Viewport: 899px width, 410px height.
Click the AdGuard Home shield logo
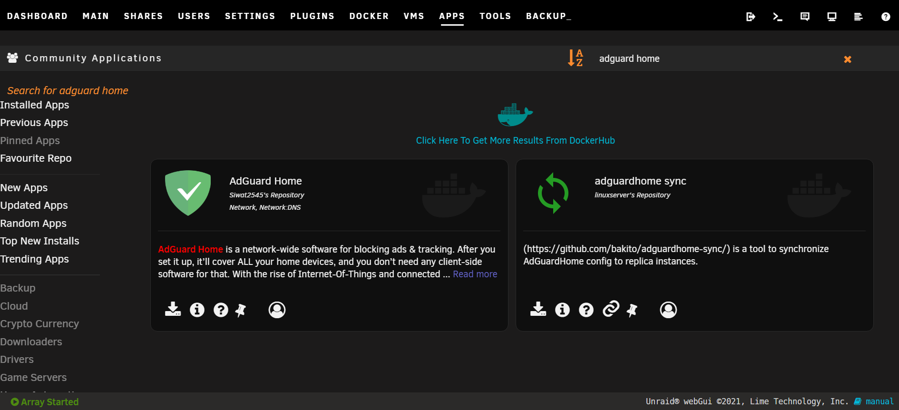[x=188, y=193]
